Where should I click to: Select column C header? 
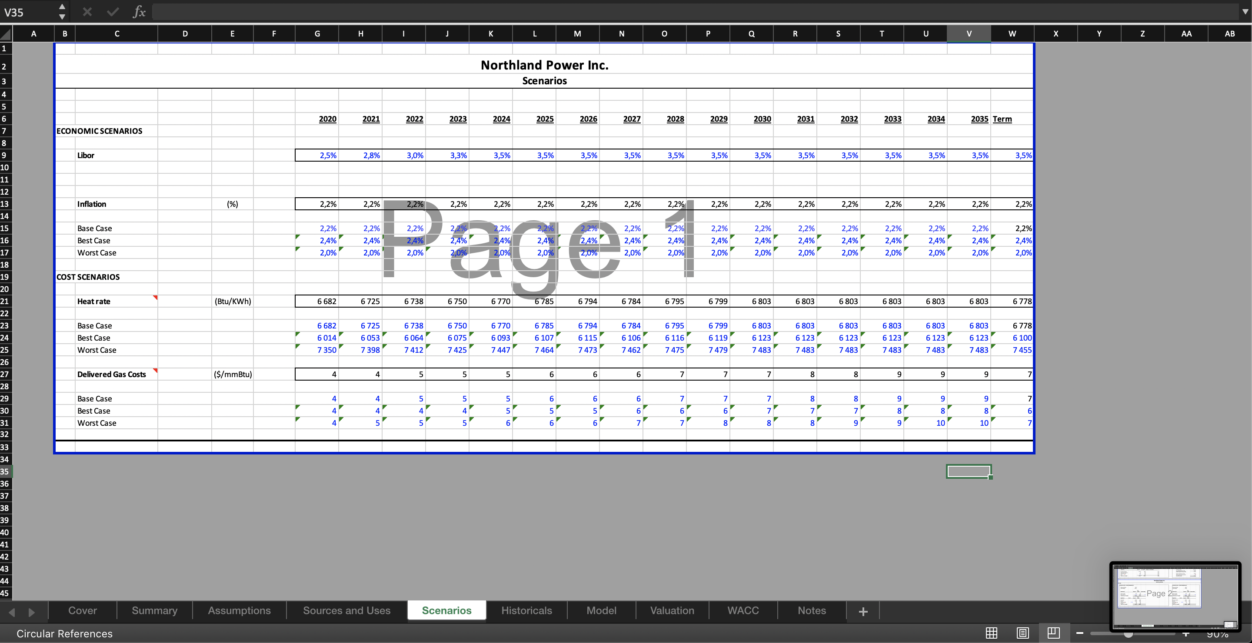(117, 33)
